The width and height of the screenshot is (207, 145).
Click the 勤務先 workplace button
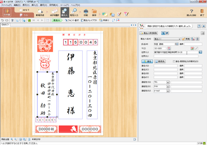pyautogui.click(x=161, y=61)
